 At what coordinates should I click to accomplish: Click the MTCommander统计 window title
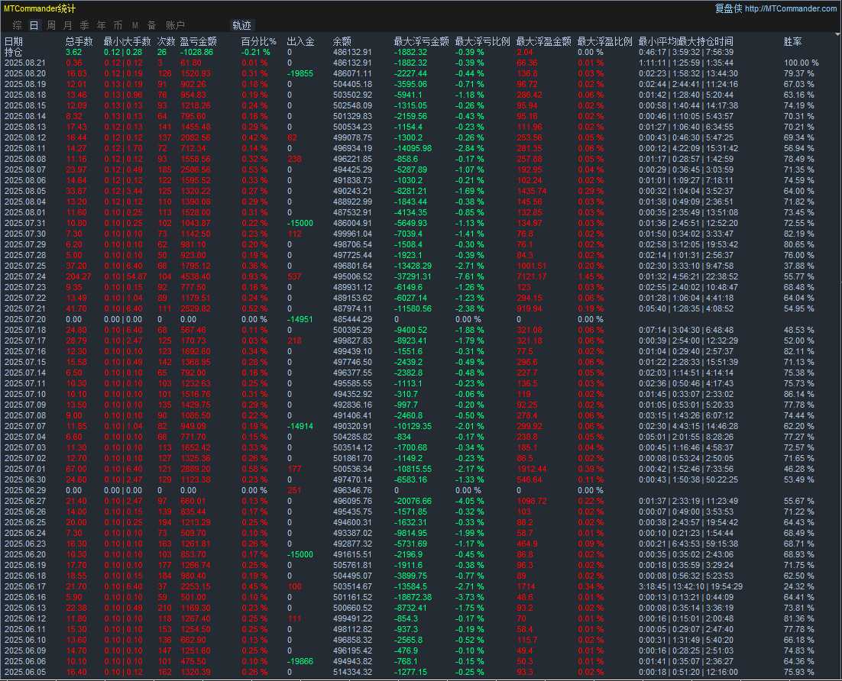(40, 8)
